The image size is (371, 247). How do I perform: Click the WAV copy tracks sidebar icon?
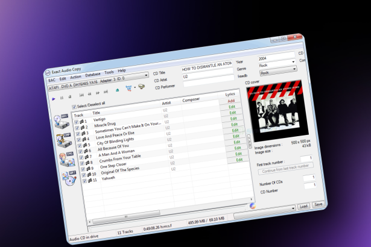point(62,121)
